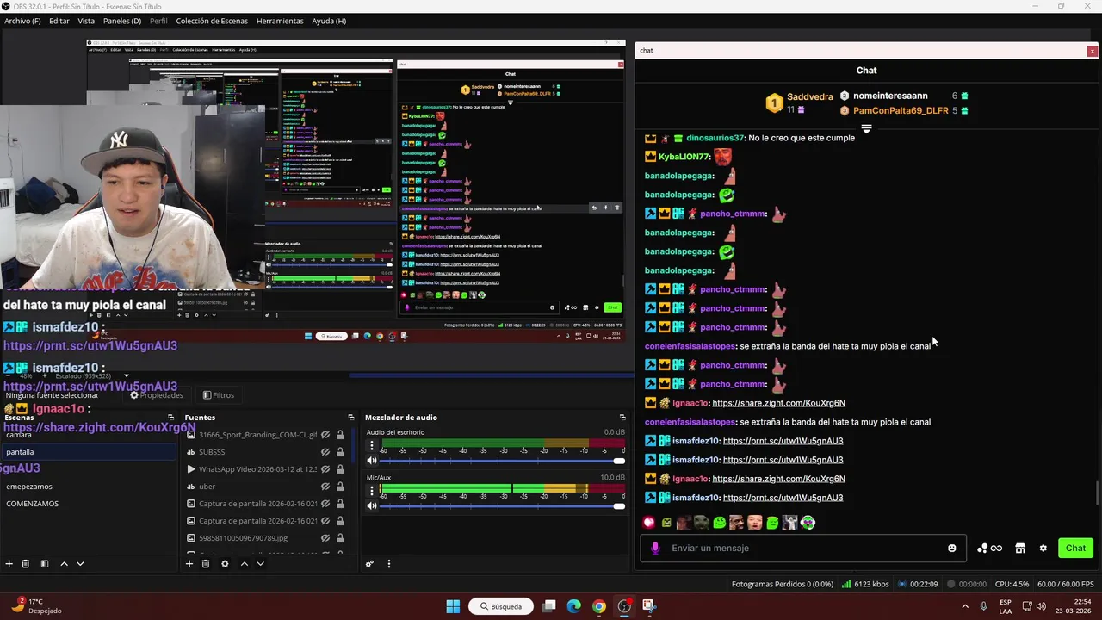This screenshot has height=620, width=1102.
Task: Select the emepezamos scene
Action: point(29,487)
